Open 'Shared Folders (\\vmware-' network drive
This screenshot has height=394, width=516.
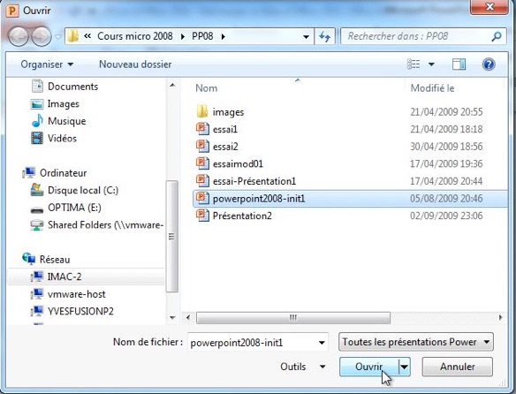pos(97,224)
